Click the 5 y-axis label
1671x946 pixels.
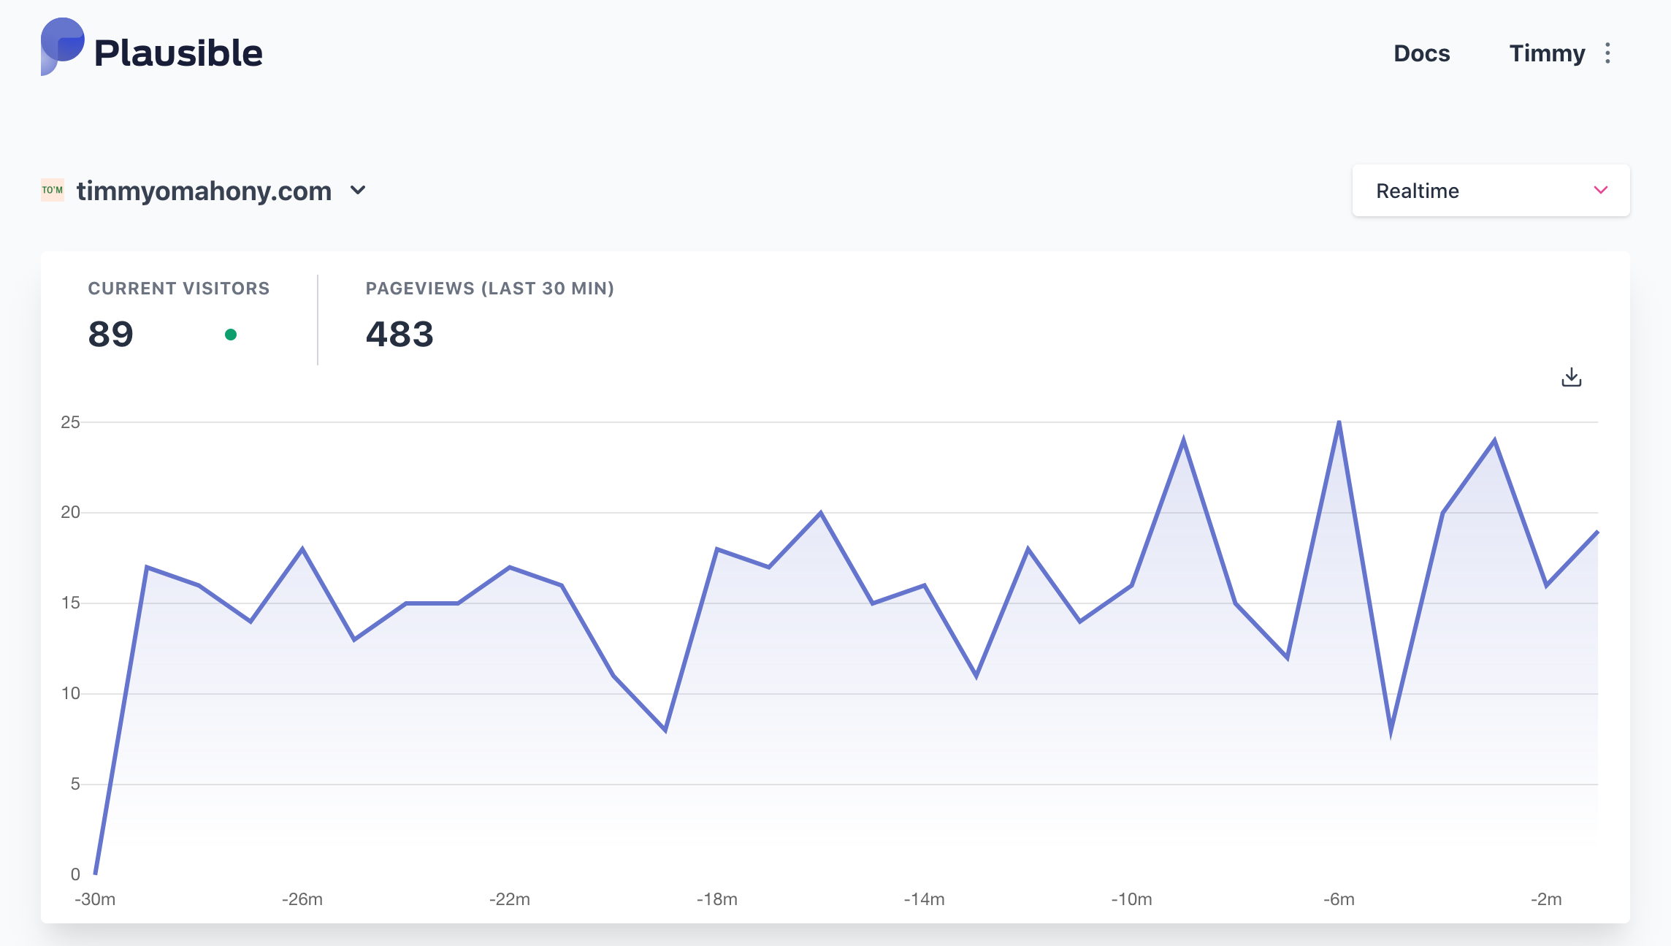tap(75, 784)
